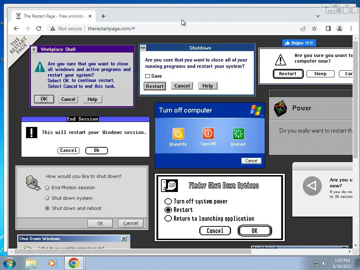
Task: Click the address bar URL field
Action: (x=172, y=28)
